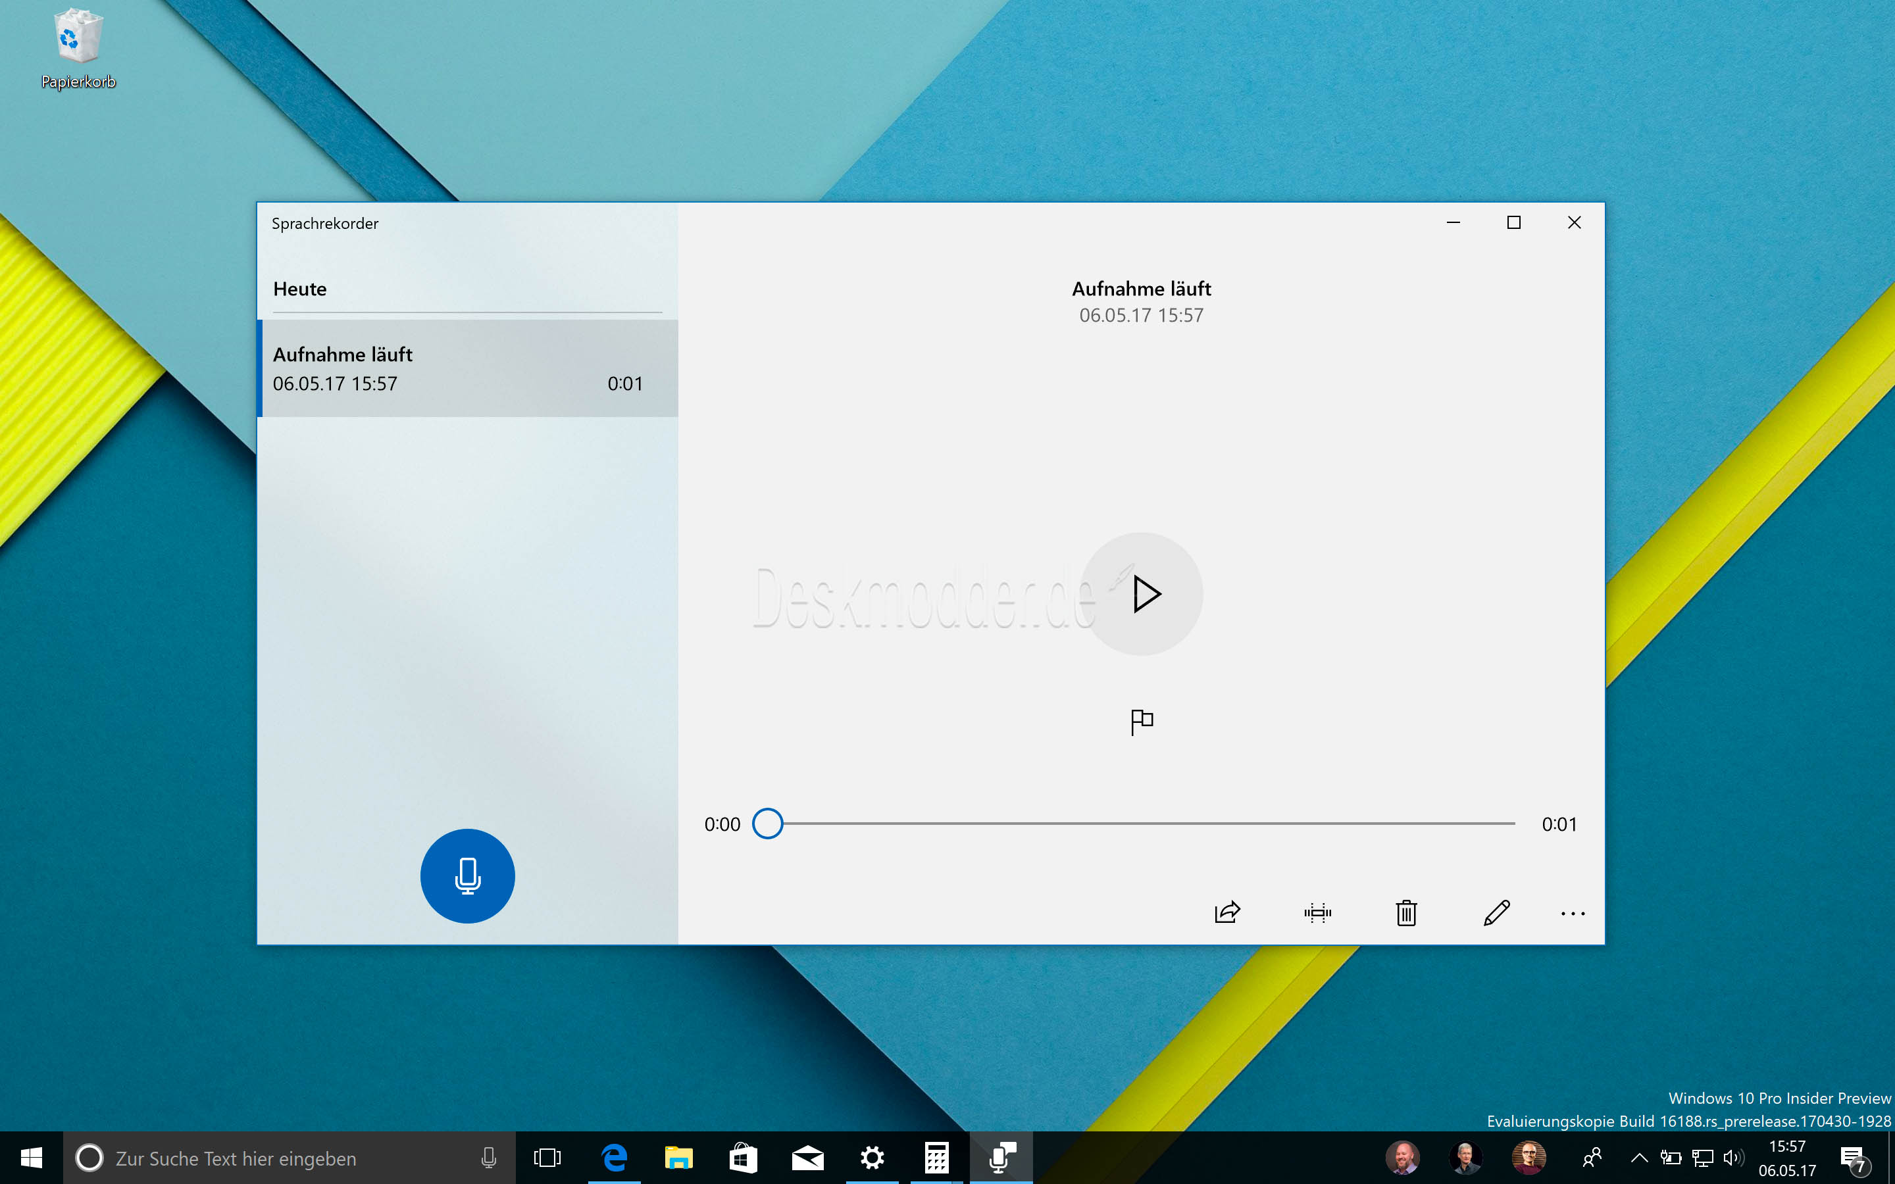This screenshot has height=1184, width=1895.
Task: Open the People icon in taskbar
Action: click(1591, 1158)
